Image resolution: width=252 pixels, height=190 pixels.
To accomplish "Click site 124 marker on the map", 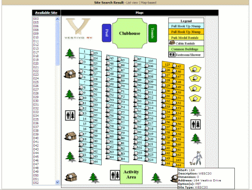I will pyautogui.click(x=147, y=159).
